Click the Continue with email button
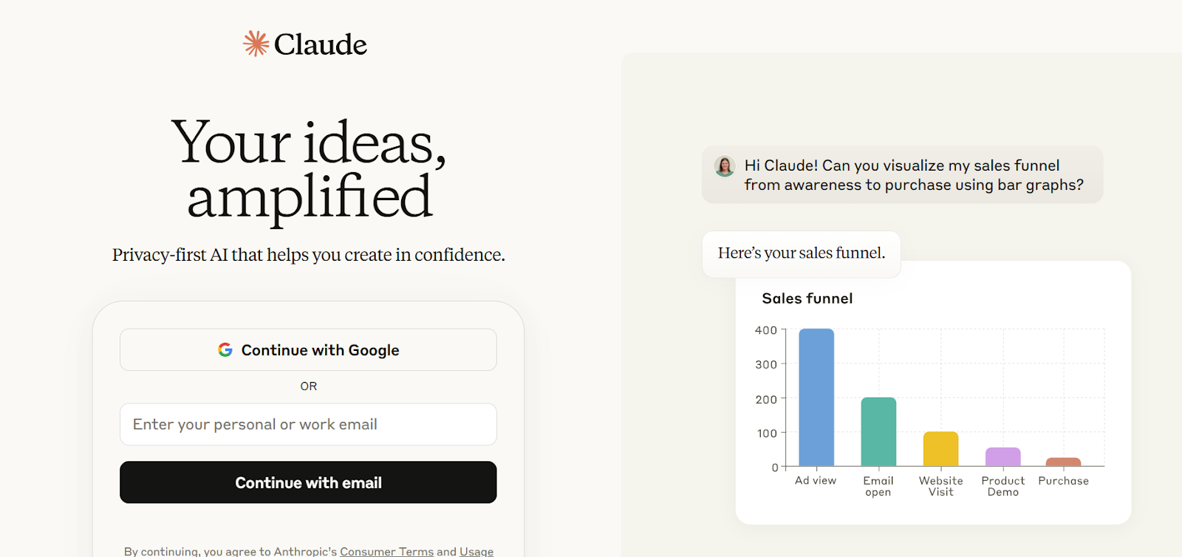The image size is (1182, 557). click(308, 482)
